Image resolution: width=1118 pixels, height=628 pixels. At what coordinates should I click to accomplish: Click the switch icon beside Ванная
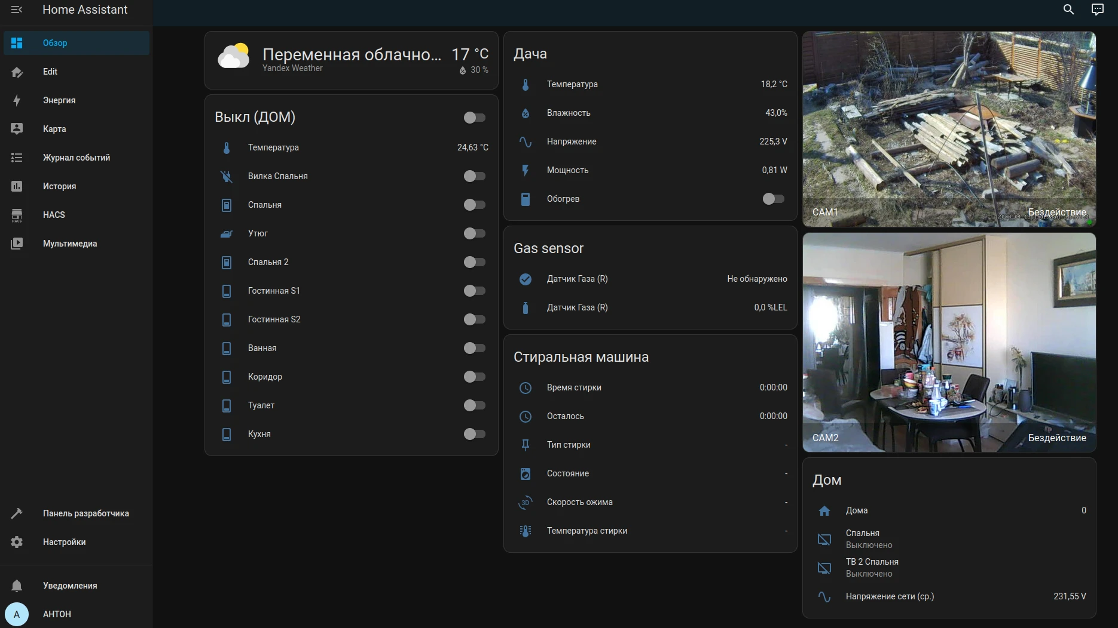pyautogui.click(x=227, y=348)
